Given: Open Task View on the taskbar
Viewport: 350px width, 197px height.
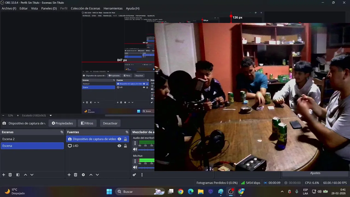Looking at the screenshot, I should point(171,192).
